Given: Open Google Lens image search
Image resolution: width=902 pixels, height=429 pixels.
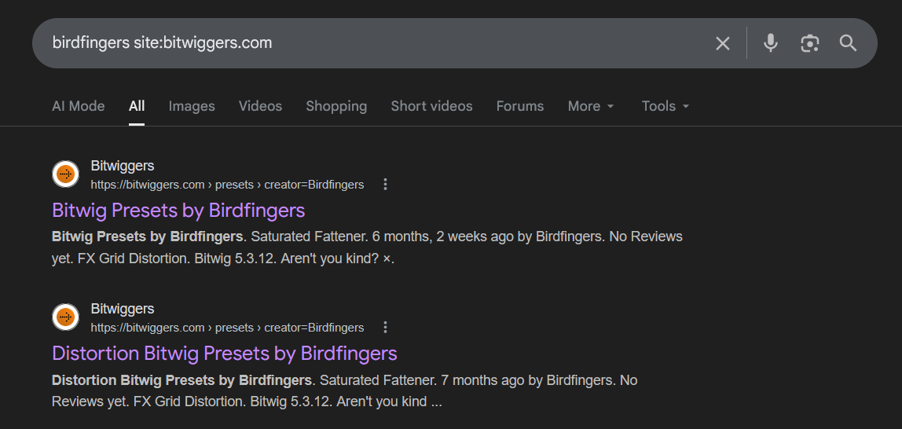Looking at the screenshot, I should [x=809, y=43].
